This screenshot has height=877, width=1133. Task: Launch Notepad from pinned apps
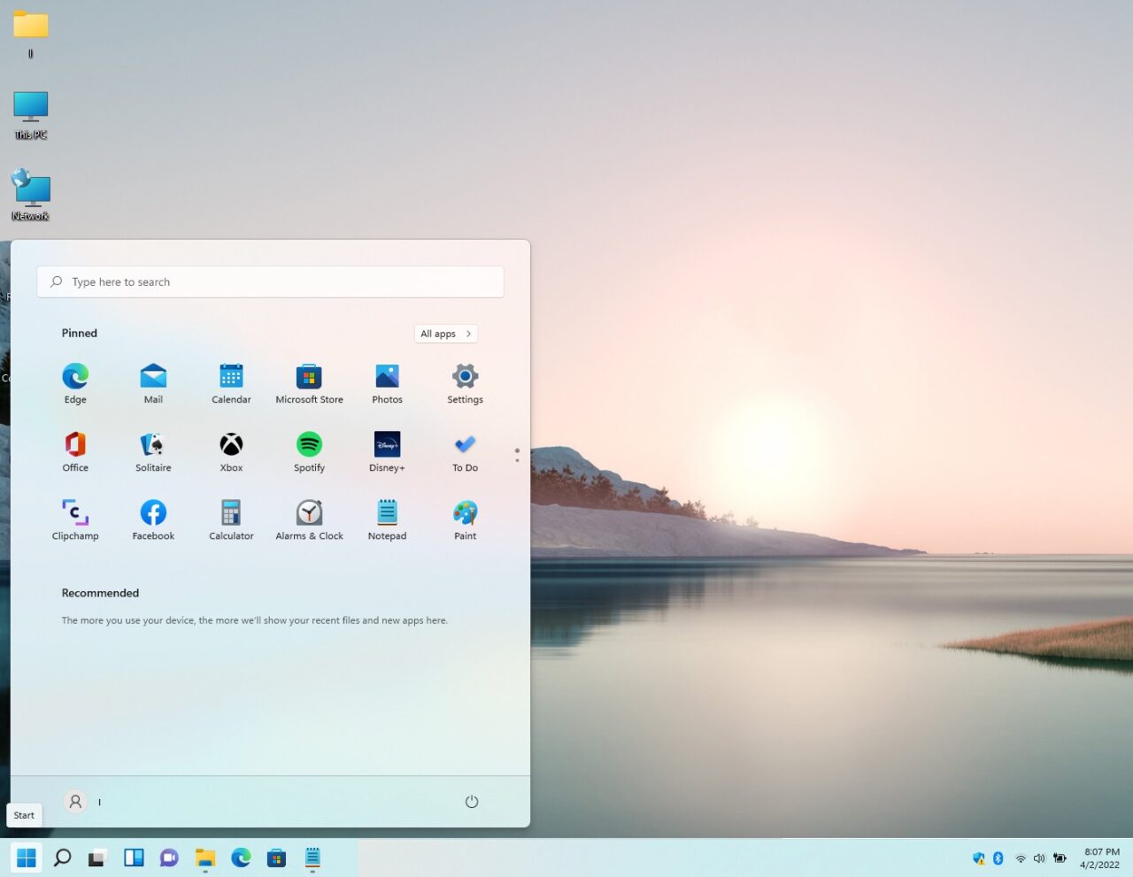point(387,519)
